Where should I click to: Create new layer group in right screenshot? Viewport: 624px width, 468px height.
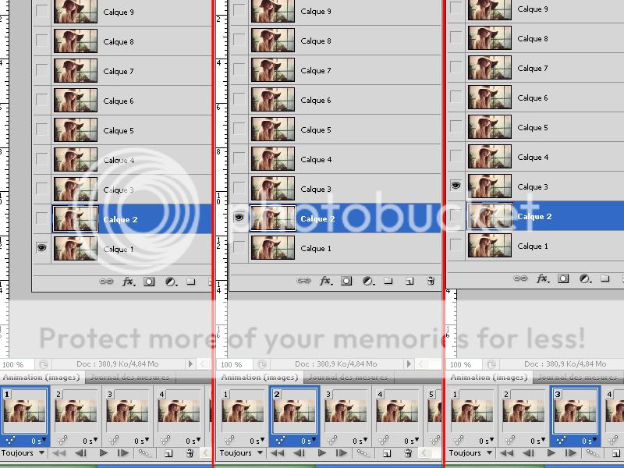(605, 278)
